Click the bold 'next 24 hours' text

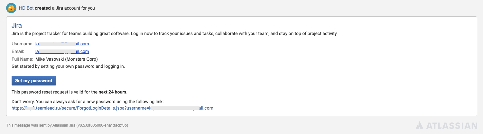tap(112, 92)
